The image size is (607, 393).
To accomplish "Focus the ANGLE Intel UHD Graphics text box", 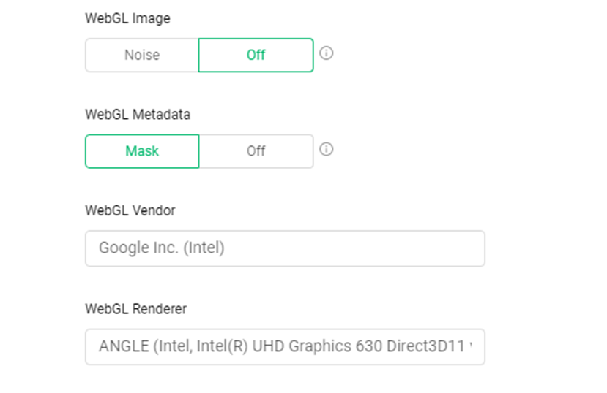I will tap(285, 346).
